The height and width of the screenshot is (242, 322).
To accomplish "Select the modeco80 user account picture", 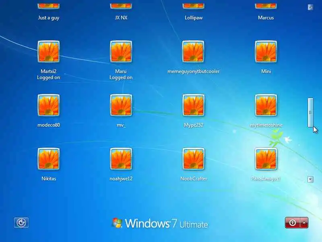I will pos(49,105).
